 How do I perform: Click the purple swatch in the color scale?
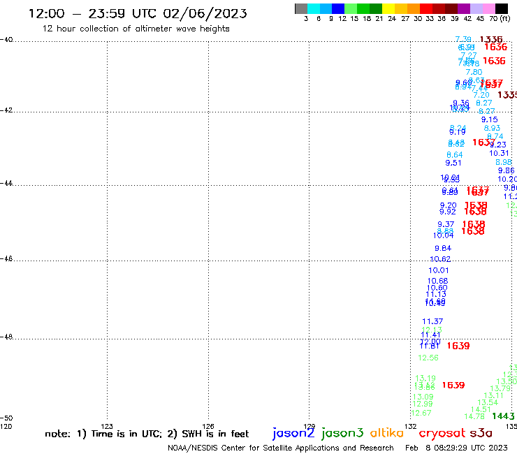point(464,8)
